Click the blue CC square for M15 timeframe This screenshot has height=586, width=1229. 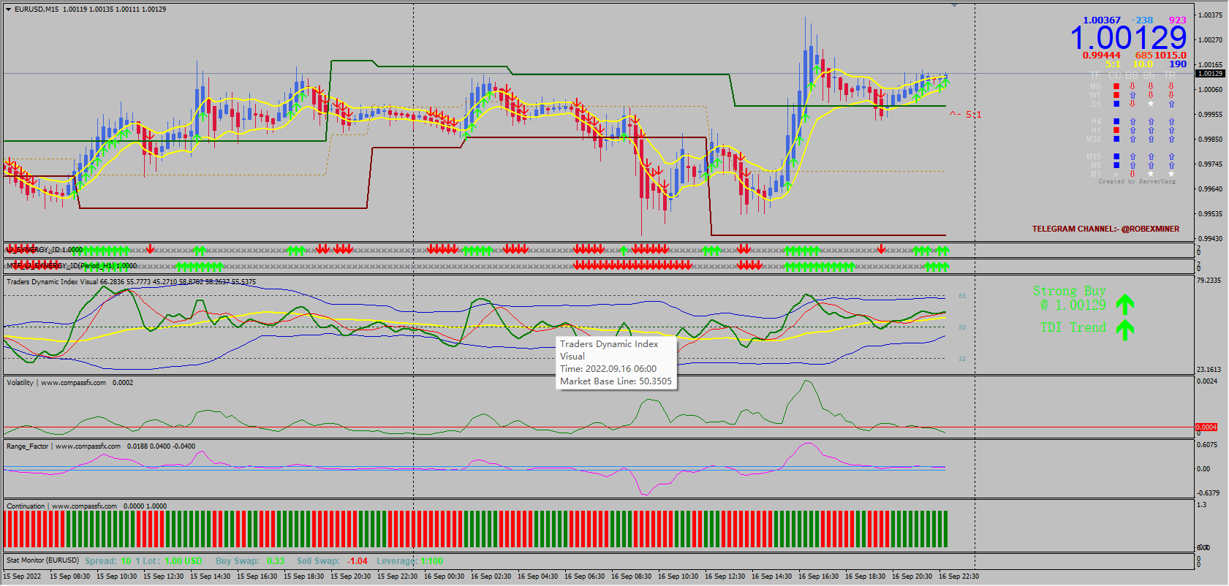(1116, 156)
